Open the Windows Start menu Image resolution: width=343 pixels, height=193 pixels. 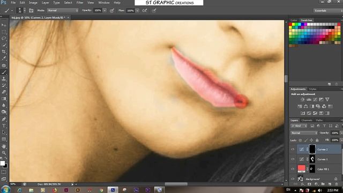5,189
